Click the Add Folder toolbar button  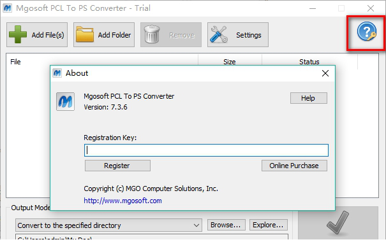tap(104, 34)
